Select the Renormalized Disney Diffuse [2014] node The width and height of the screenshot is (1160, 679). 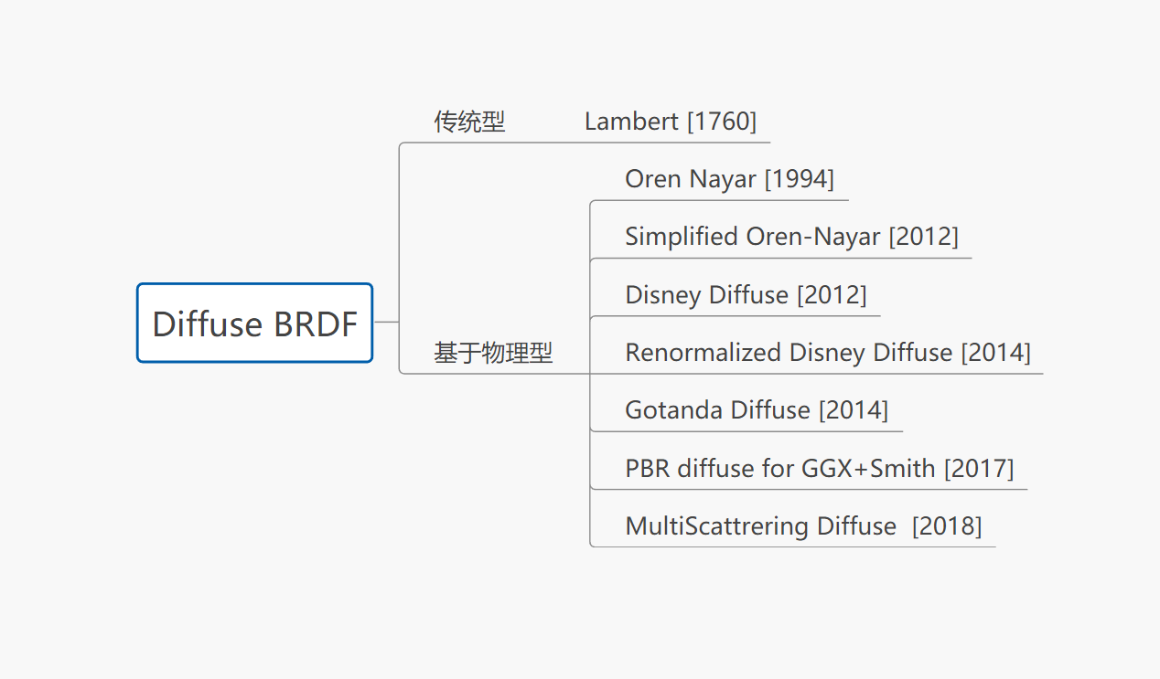827,353
